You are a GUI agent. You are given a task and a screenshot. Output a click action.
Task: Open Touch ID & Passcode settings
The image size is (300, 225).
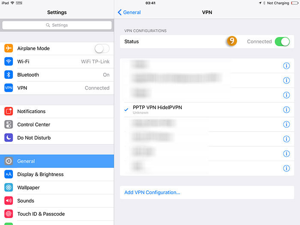point(57,214)
